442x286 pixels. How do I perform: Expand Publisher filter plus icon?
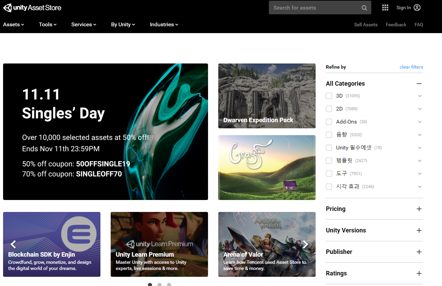[419, 252]
